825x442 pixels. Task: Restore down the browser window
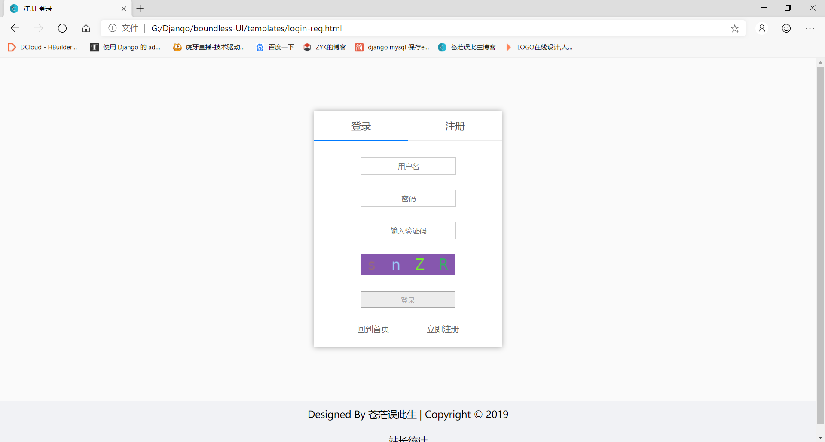coord(788,8)
